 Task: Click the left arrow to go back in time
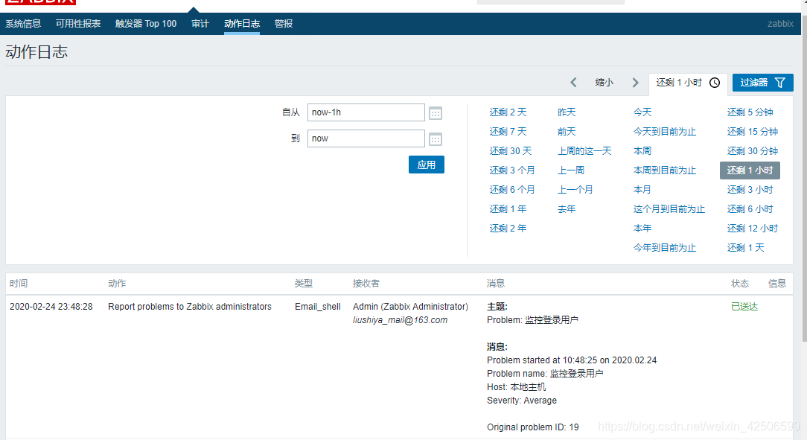[573, 83]
